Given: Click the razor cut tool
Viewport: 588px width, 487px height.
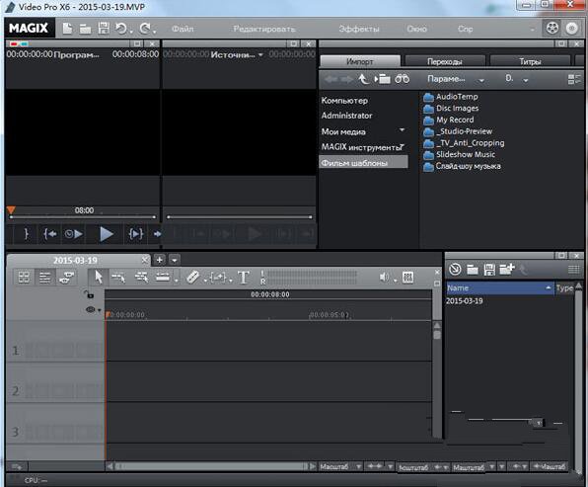Looking at the screenshot, I should tap(192, 278).
